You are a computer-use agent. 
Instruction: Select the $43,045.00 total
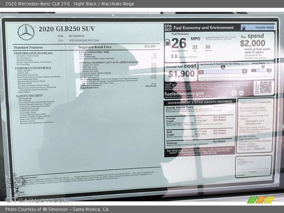[x=151, y=86]
